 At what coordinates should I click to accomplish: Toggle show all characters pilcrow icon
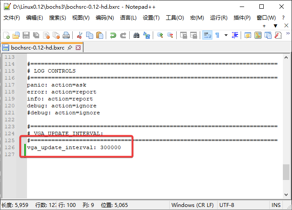[217, 35]
